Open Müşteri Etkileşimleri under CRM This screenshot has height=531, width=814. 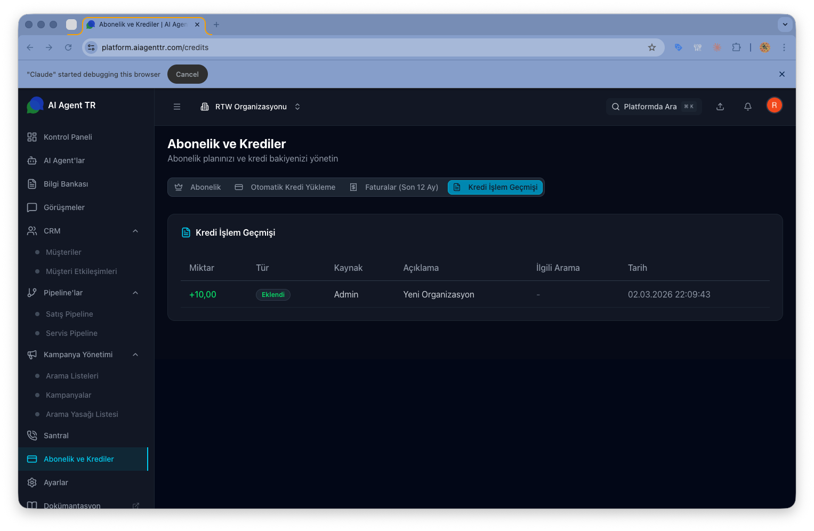pyautogui.click(x=81, y=271)
